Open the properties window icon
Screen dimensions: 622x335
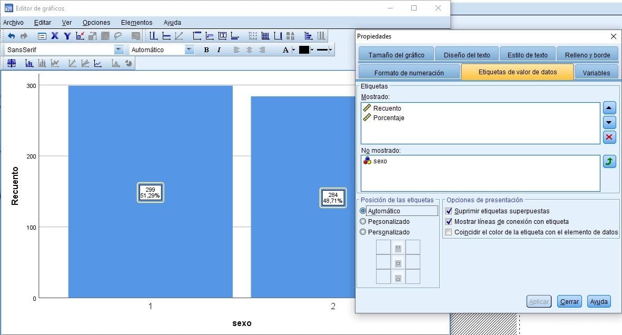42,36
